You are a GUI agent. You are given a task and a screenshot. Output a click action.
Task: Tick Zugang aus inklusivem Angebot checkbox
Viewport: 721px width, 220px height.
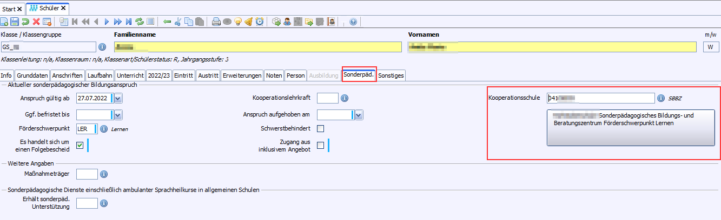pyautogui.click(x=320, y=145)
